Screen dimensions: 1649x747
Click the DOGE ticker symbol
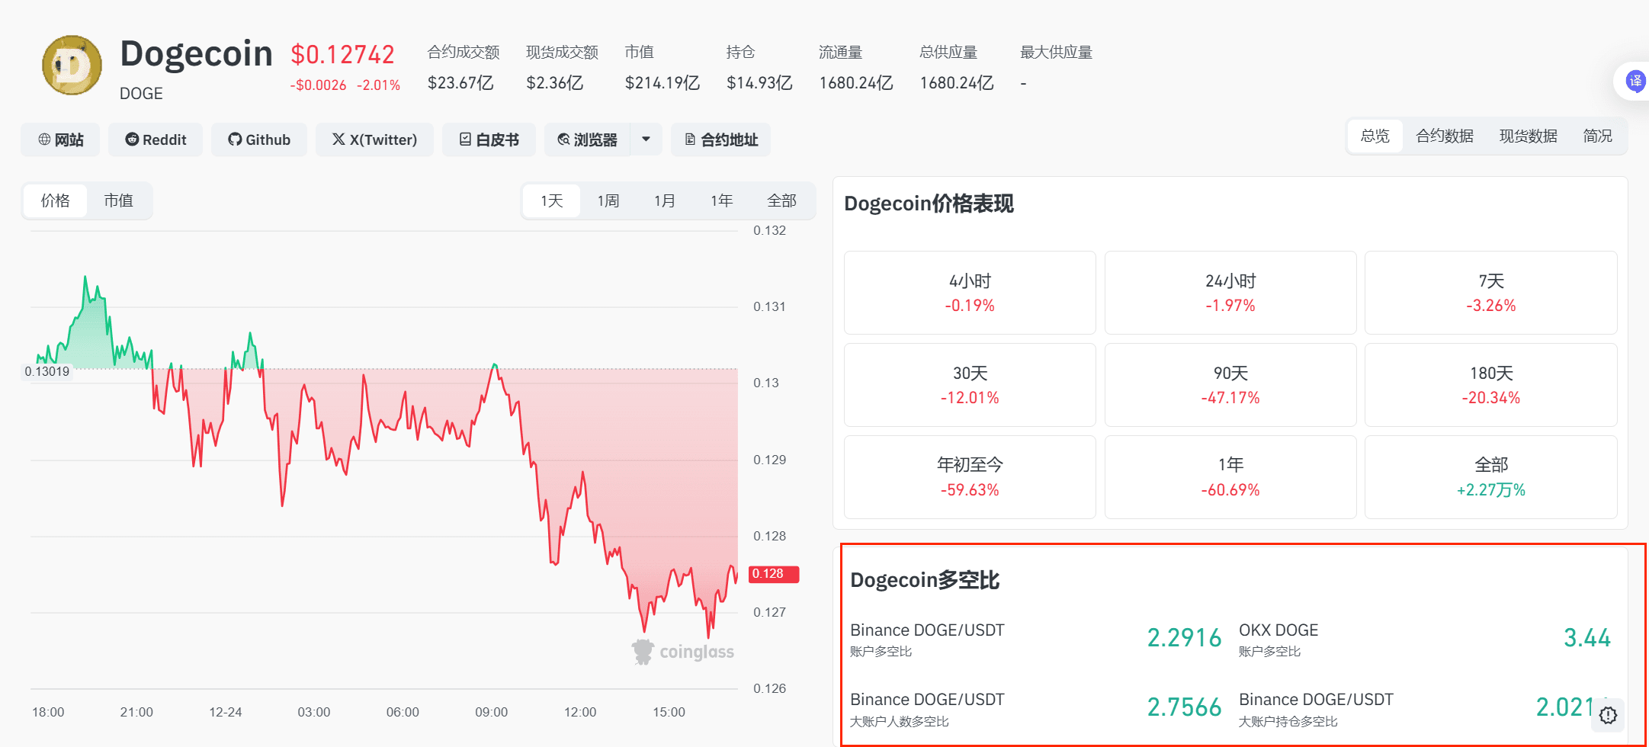click(141, 94)
